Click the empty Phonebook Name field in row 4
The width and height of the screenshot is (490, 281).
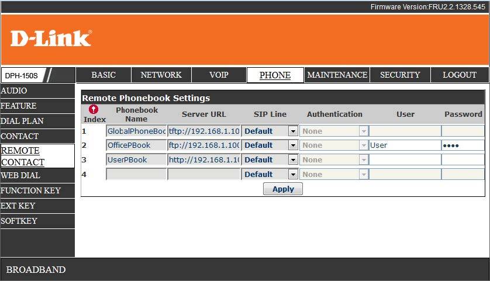(x=136, y=174)
